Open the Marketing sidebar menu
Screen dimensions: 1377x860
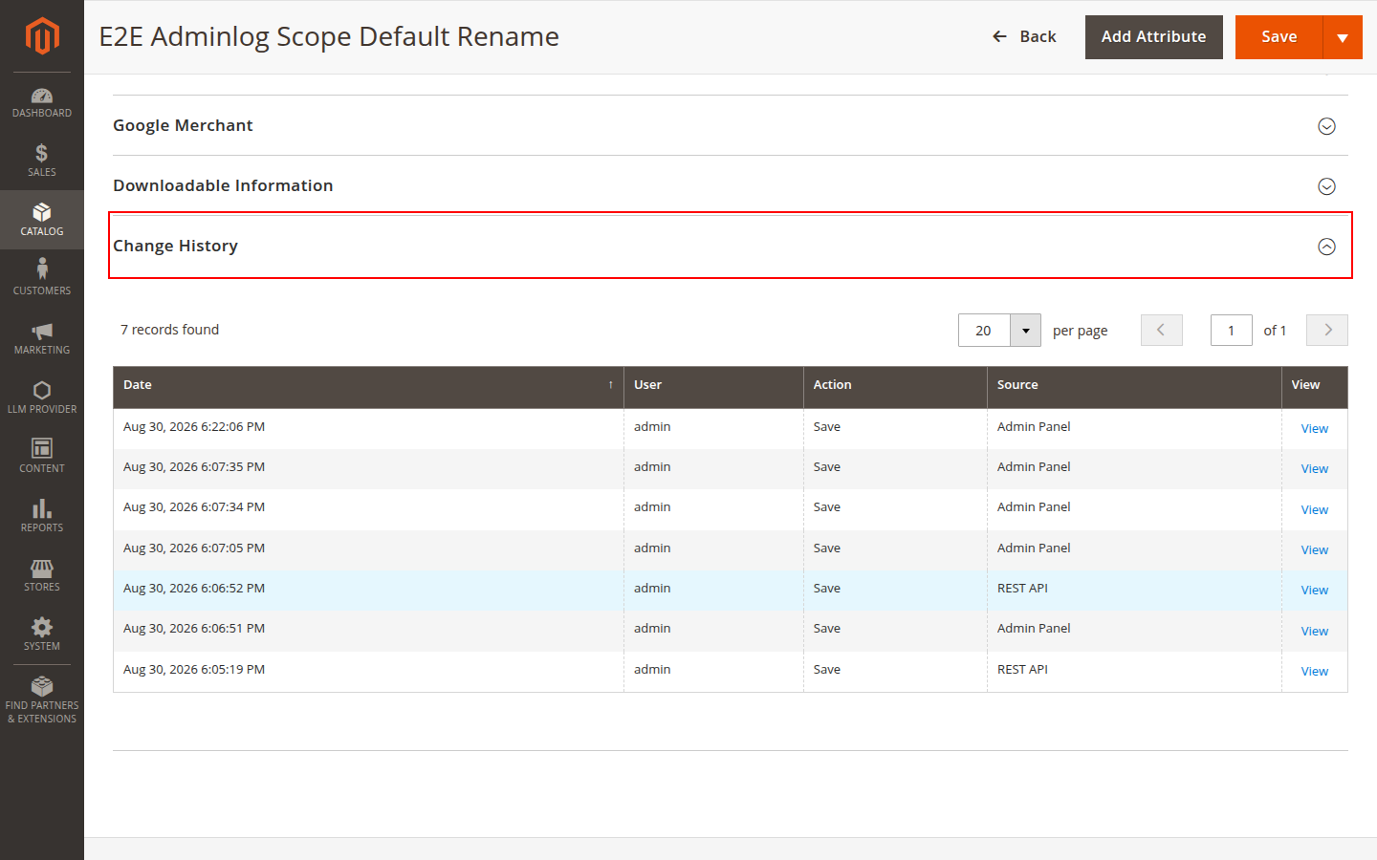(x=42, y=338)
